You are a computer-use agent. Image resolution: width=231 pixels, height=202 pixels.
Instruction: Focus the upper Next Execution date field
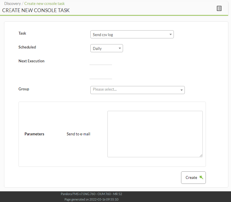(x=101, y=62)
